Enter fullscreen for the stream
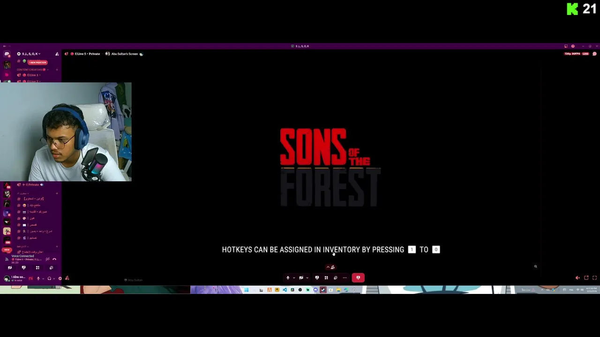Viewport: 600px width, 337px height. [594, 278]
